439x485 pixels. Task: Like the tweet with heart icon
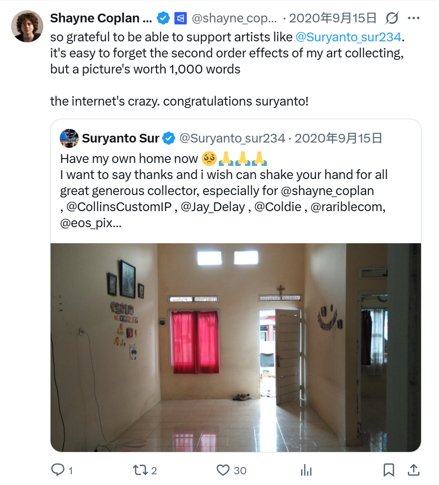coord(223,470)
